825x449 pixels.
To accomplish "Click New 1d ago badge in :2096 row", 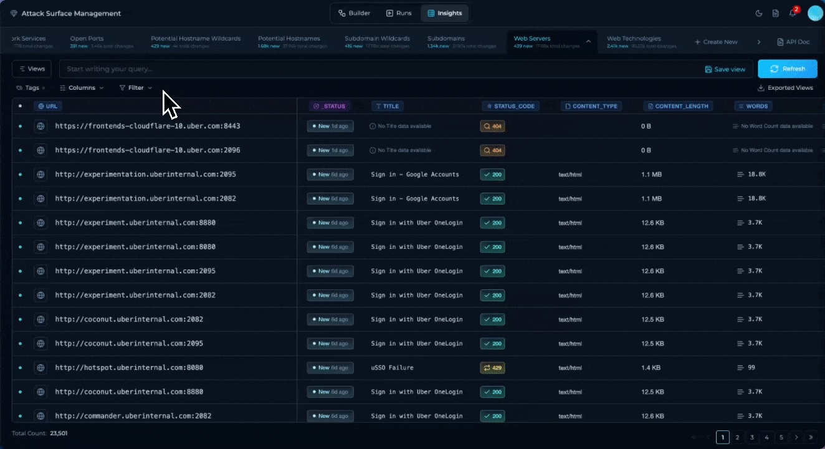I will point(330,150).
